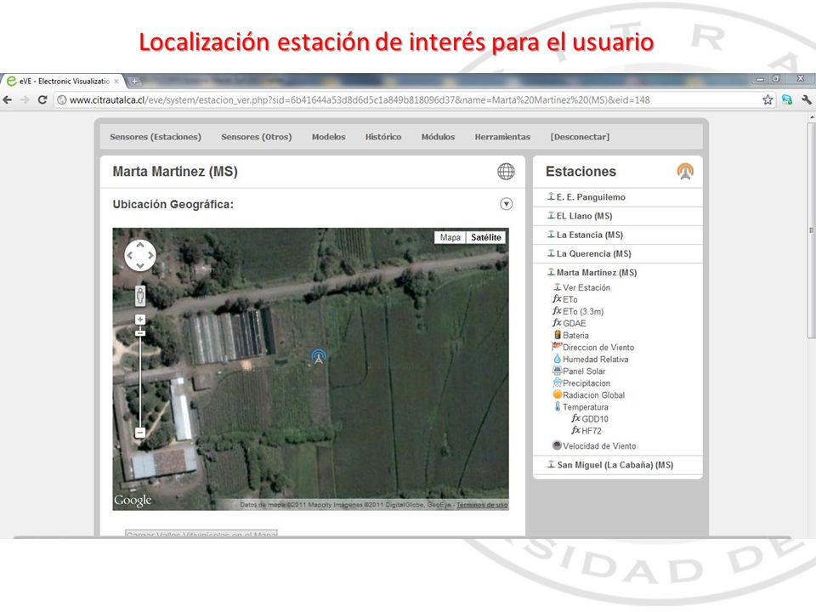The height and width of the screenshot is (612, 816).
Task: Click the browser forward arrow
Action: pyautogui.click(x=25, y=99)
